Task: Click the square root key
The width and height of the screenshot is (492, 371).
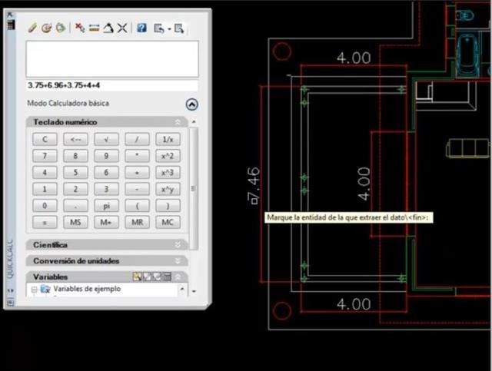Action: coord(106,139)
